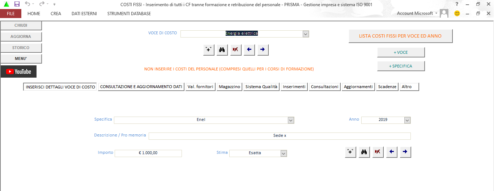
Task: Switch to Inserimenti tab
Action: coord(294,87)
